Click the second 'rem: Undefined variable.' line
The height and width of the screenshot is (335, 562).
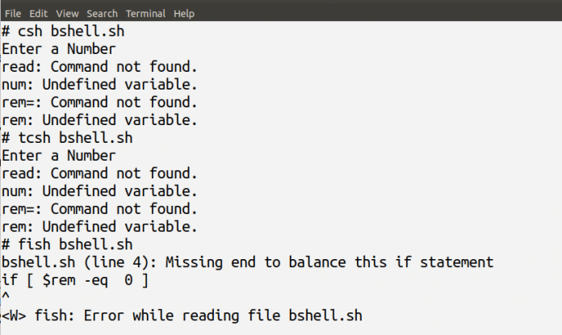pos(99,226)
